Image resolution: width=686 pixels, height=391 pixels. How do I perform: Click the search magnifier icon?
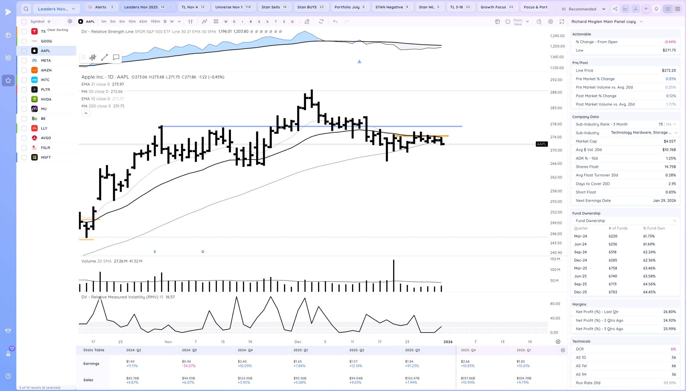pyautogui.click(x=26, y=9)
